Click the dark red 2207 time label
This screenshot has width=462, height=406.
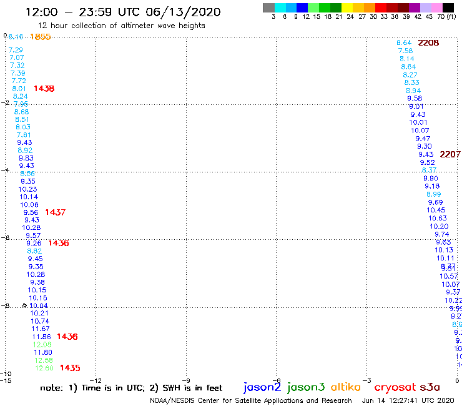[x=450, y=154]
